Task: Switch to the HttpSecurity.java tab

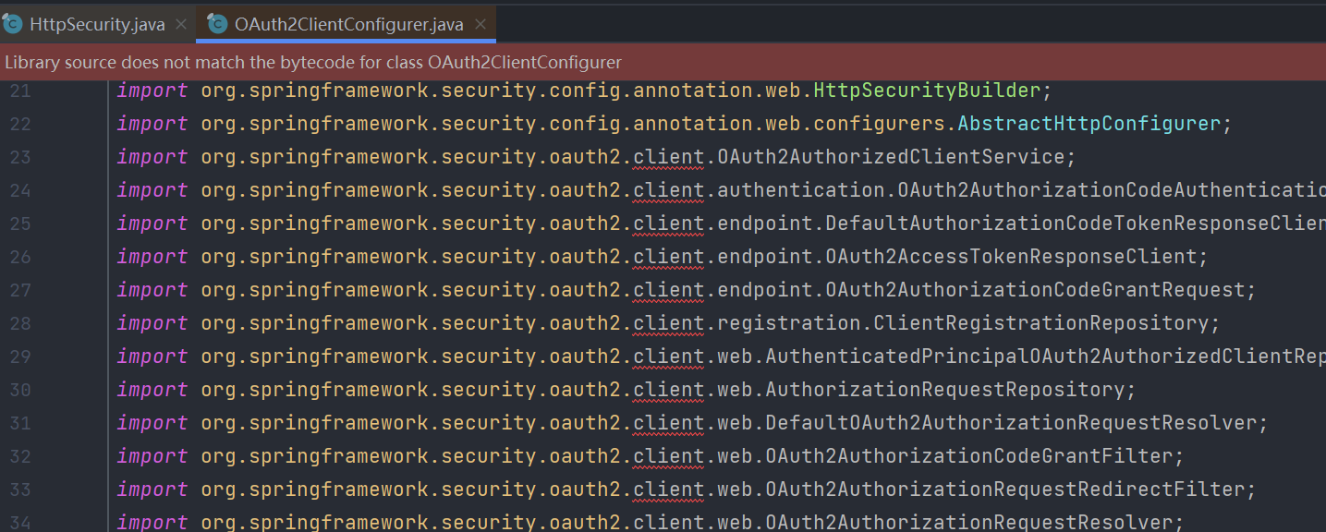Action: 97,25
